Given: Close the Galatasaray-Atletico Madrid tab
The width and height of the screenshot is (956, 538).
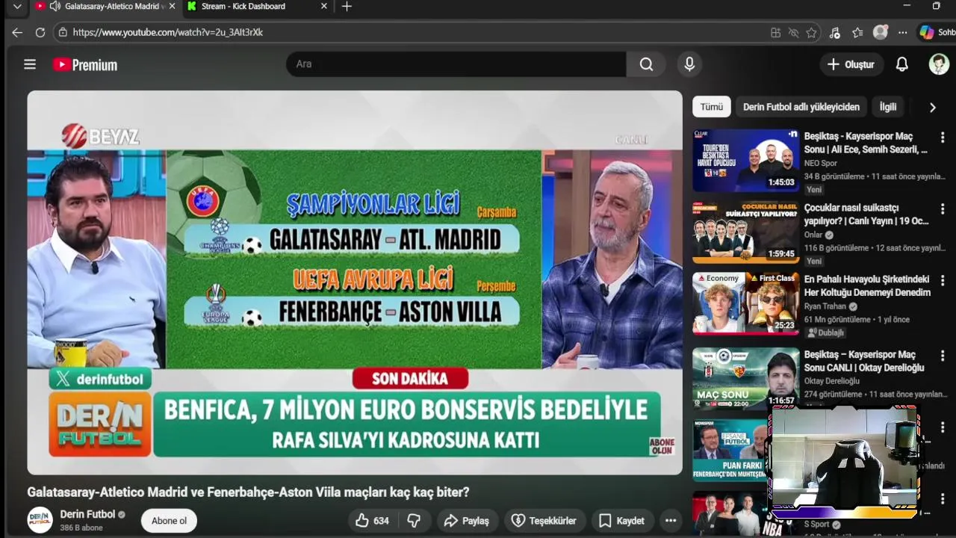Looking at the screenshot, I should pos(173,6).
